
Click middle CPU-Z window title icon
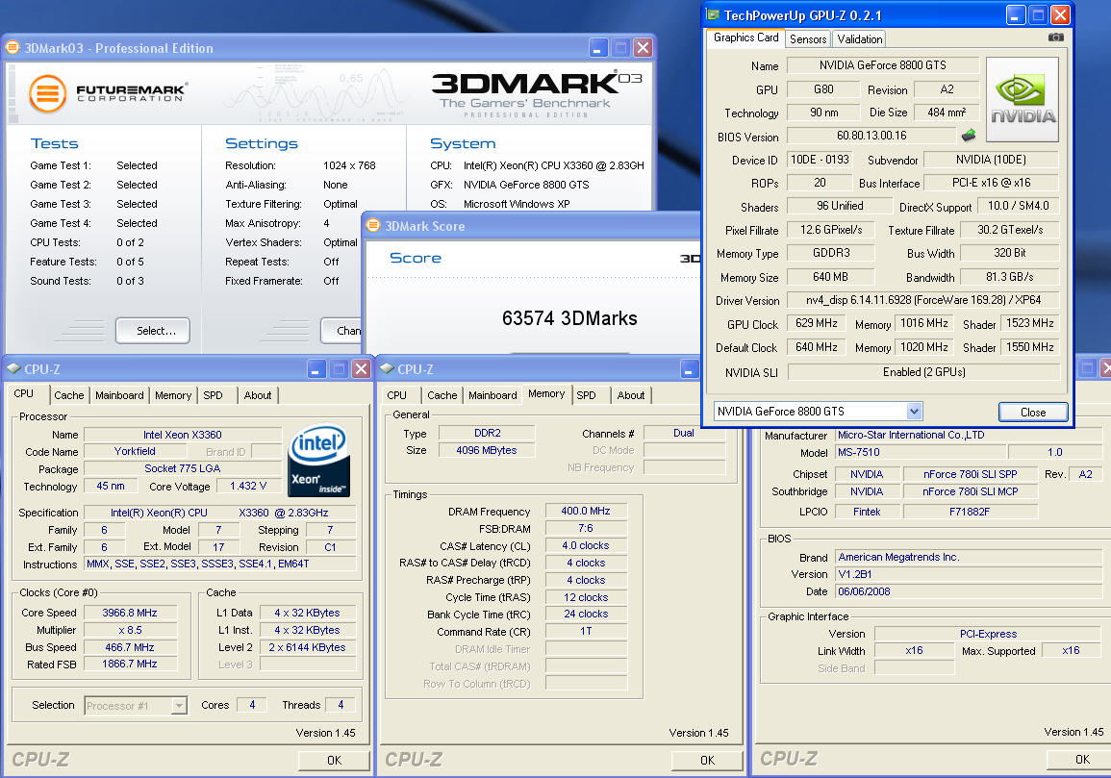click(x=386, y=368)
